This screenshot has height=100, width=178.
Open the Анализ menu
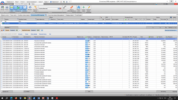tap(41, 2)
